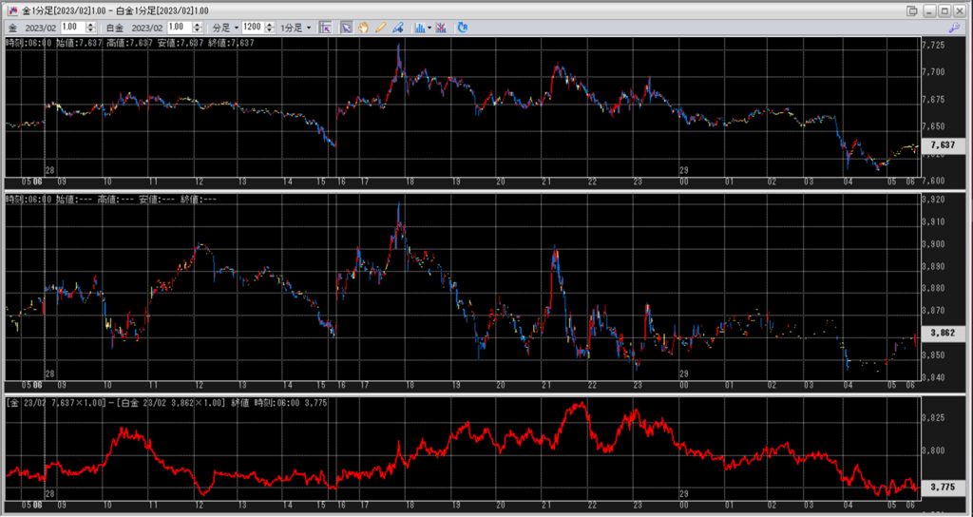973x517 pixels.
Task: Click the crossed-out chart delete icon
Action: click(442, 28)
